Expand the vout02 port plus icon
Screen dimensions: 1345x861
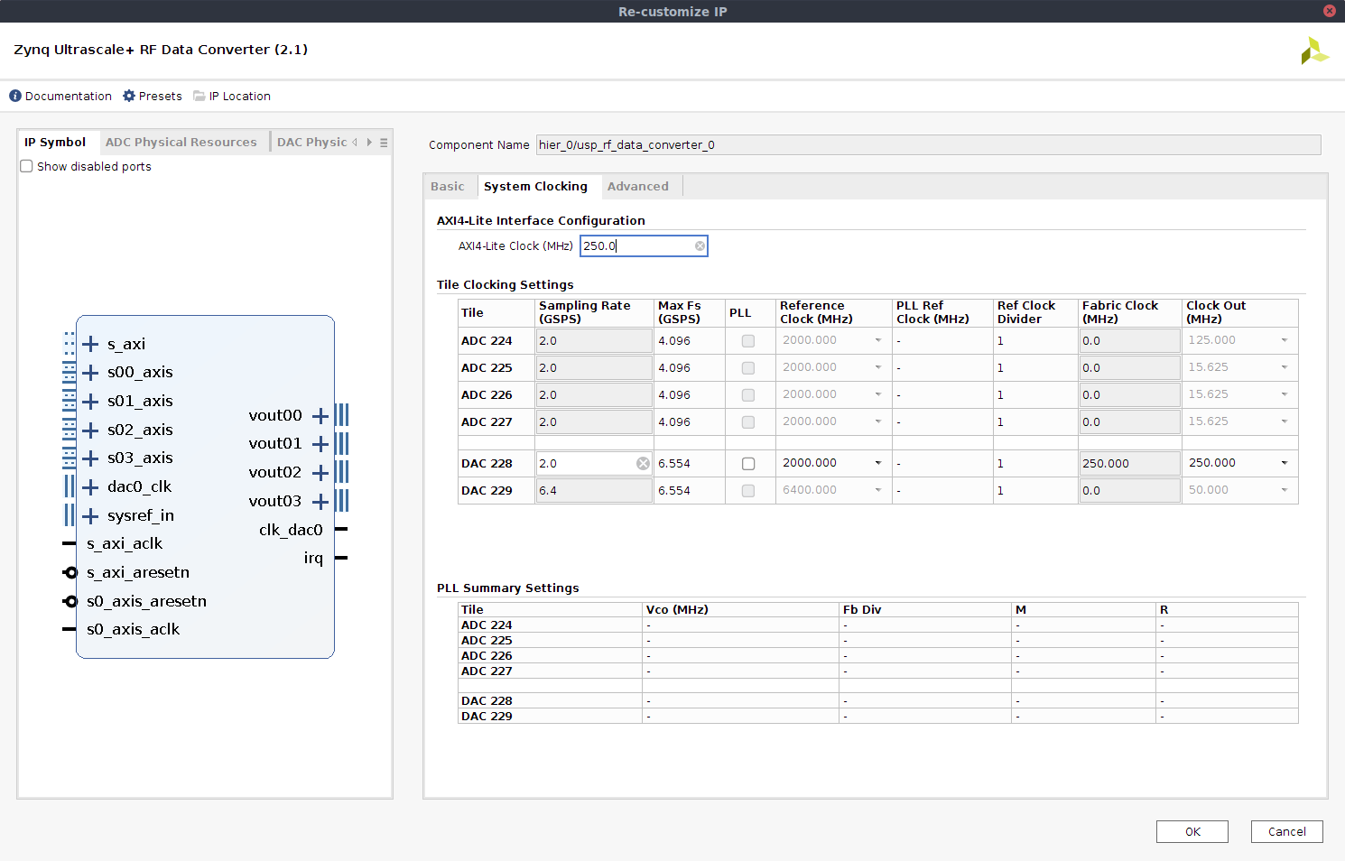pyautogui.click(x=320, y=473)
